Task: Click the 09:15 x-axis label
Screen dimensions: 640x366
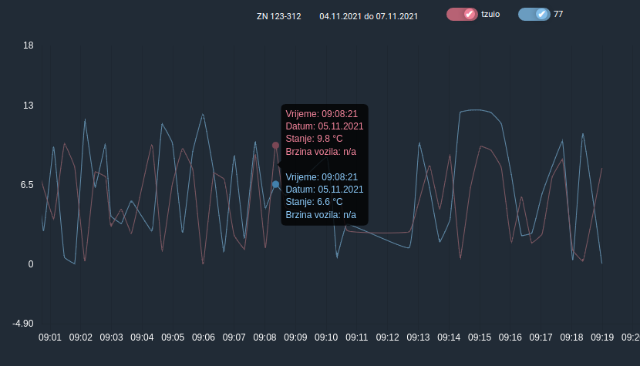Action: click(480, 337)
